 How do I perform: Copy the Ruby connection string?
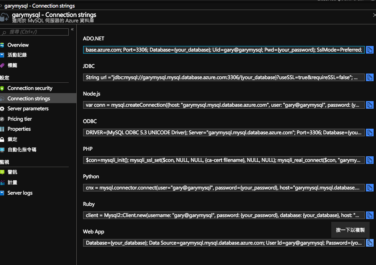(x=370, y=215)
